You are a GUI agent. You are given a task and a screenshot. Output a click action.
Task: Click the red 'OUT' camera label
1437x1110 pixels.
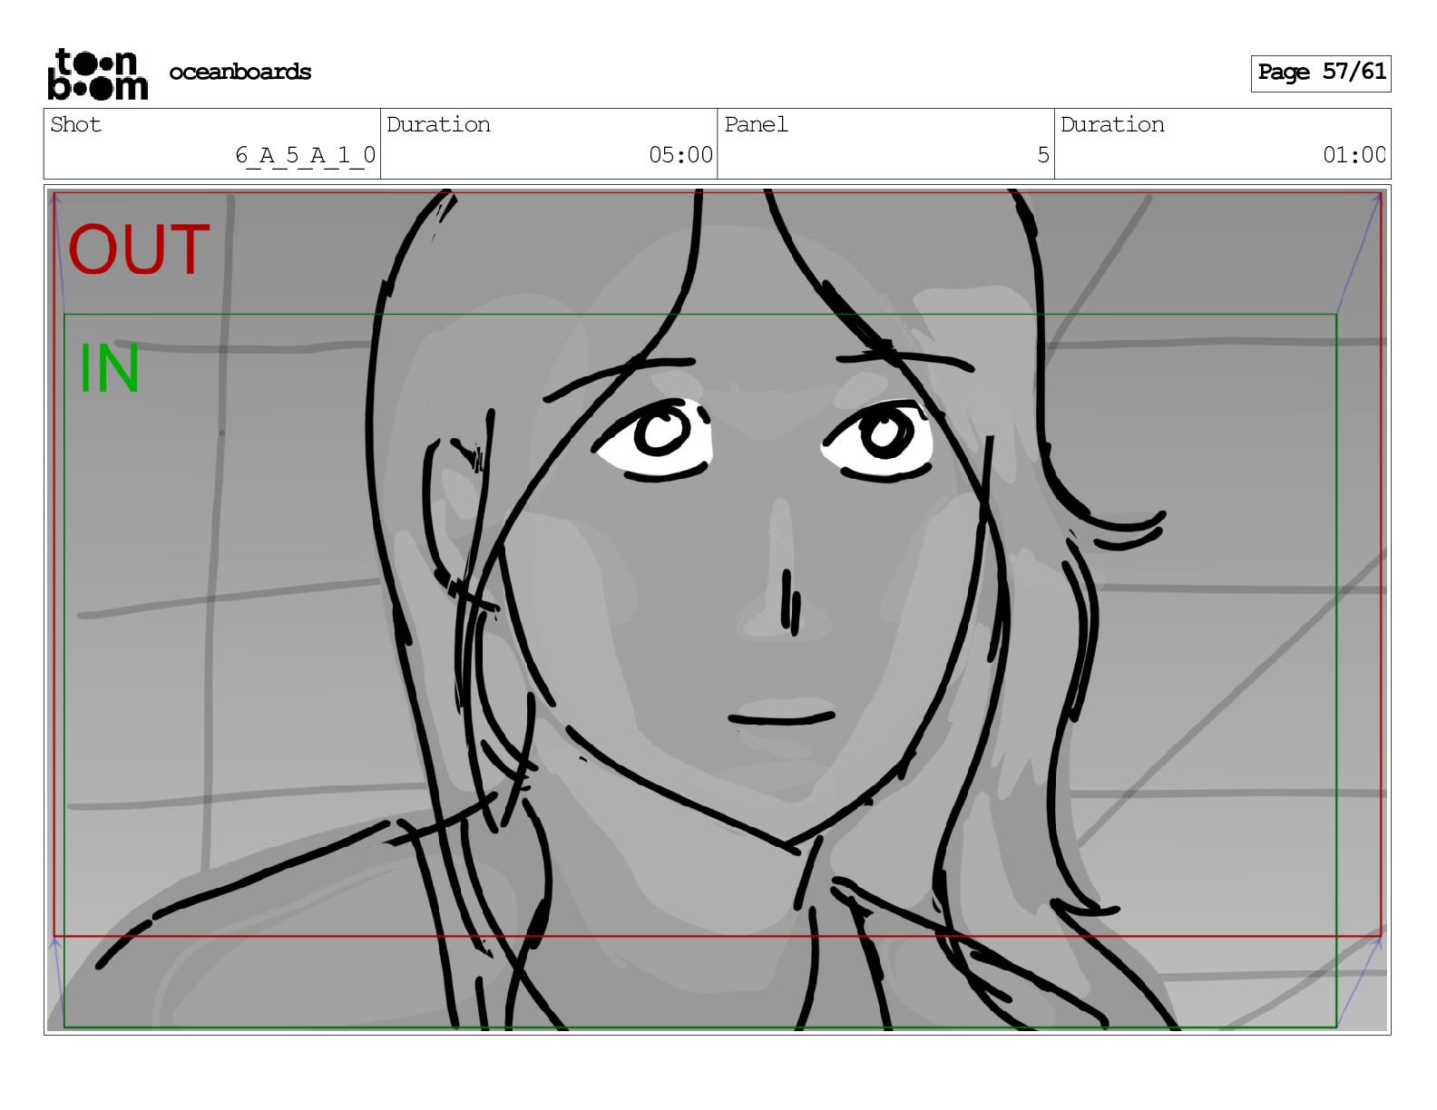point(139,249)
